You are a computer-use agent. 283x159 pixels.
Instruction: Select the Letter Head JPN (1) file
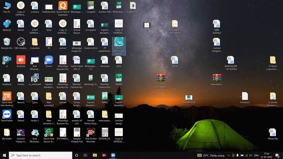[76, 63]
